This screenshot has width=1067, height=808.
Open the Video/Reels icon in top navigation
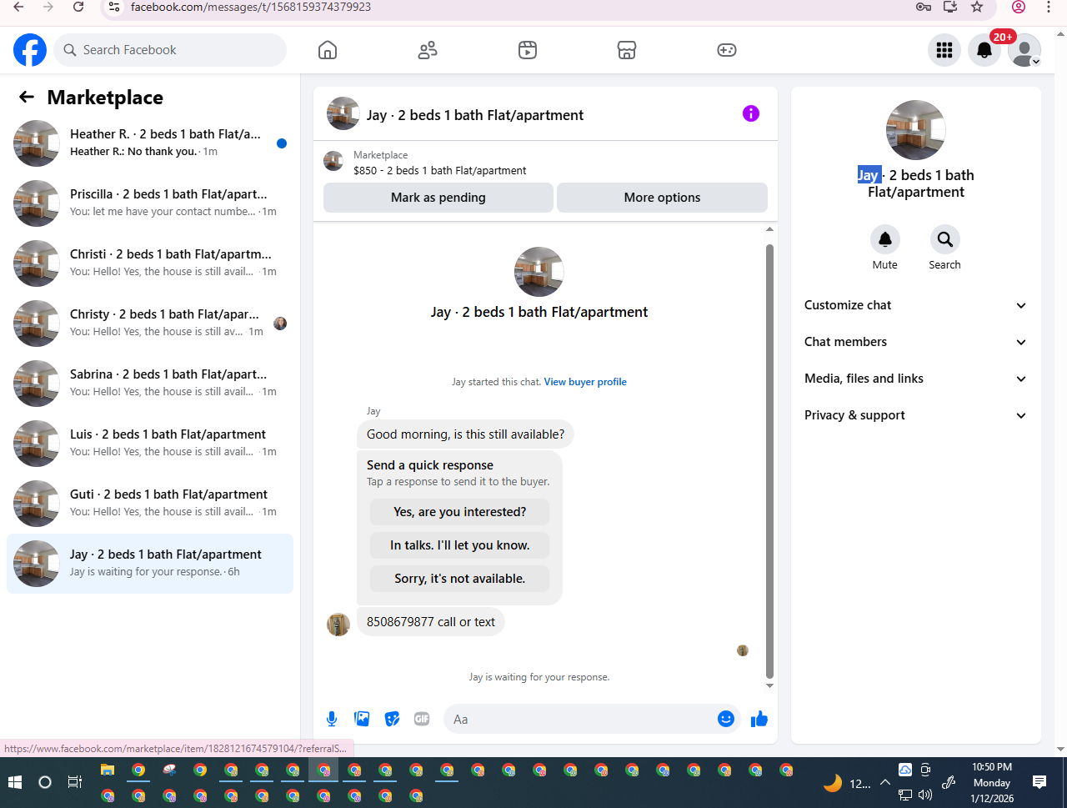528,50
